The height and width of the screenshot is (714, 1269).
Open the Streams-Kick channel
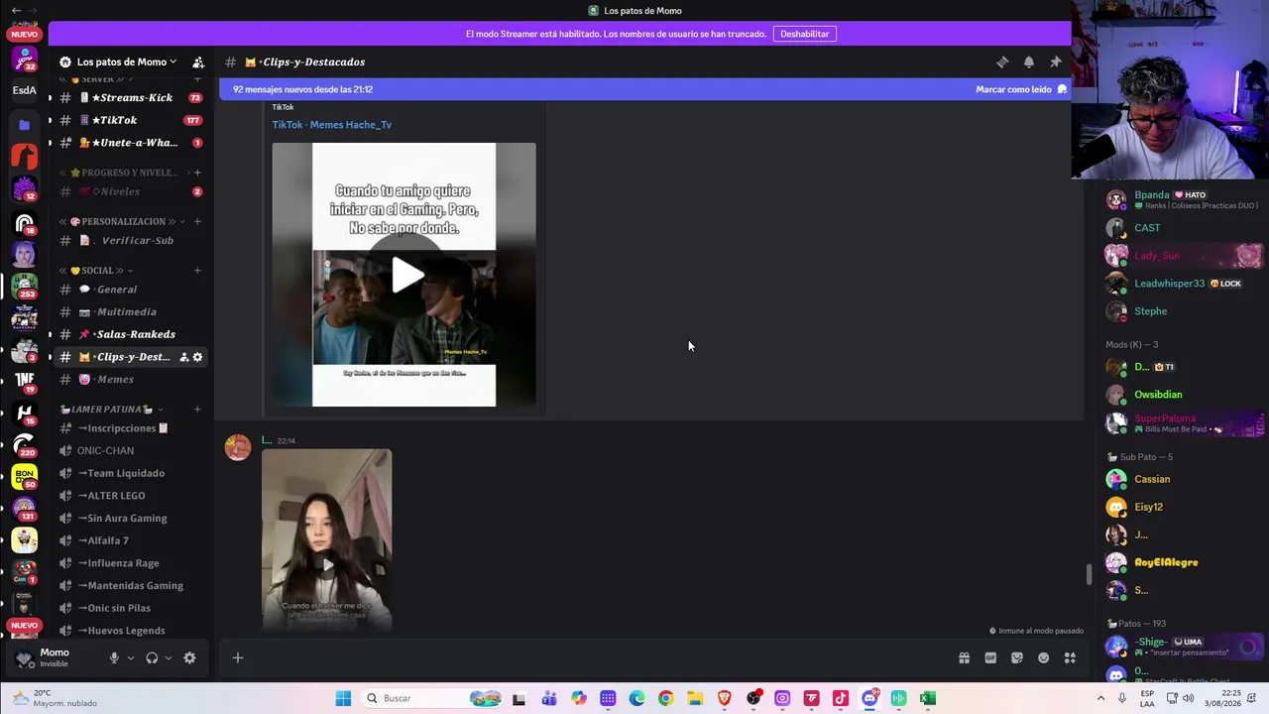click(x=130, y=98)
